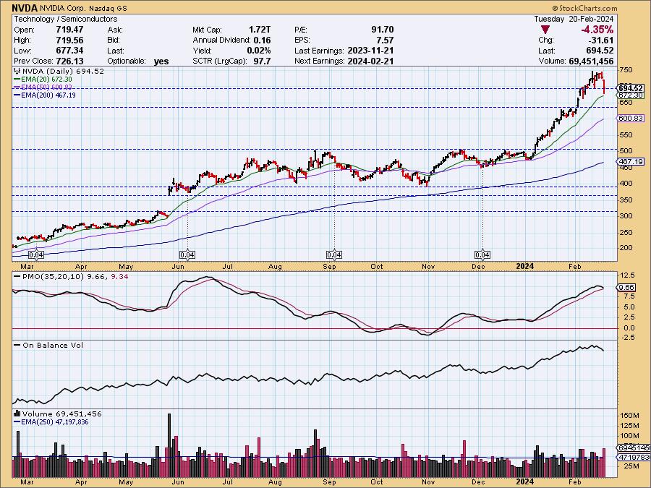Select the 0.04 dividend marker near Sep
This screenshot has height=488, width=651.
(334, 254)
